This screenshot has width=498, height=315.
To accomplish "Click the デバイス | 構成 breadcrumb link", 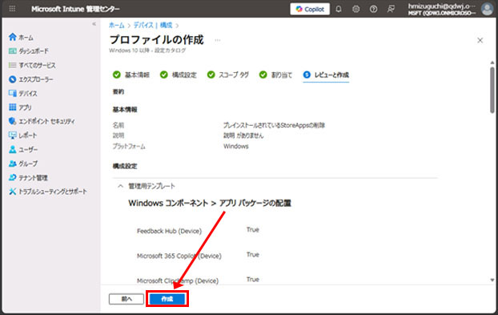I will [x=153, y=25].
